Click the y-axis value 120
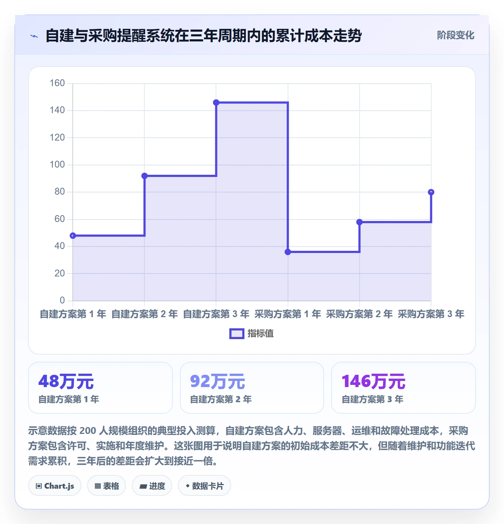Image resolution: width=504 pixels, height=524 pixels. (x=57, y=138)
